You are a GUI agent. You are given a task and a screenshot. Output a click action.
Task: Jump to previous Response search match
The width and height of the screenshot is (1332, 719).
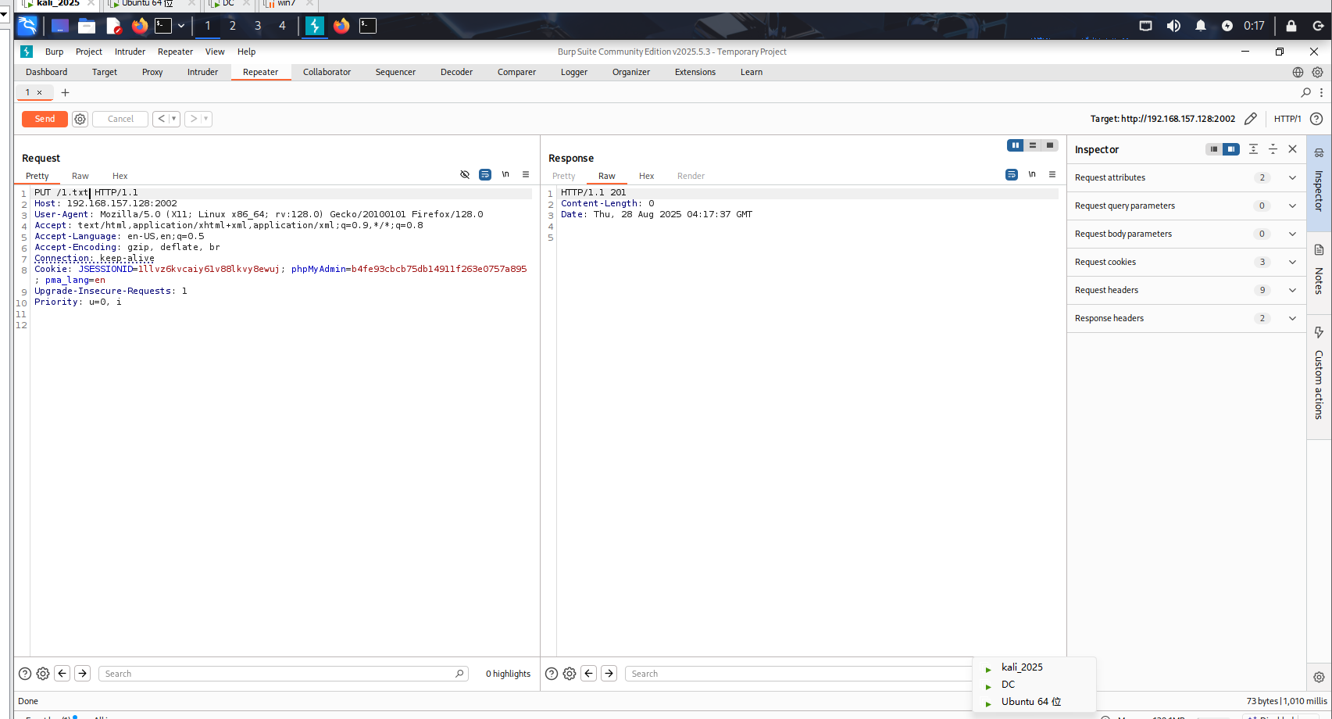[x=589, y=674]
